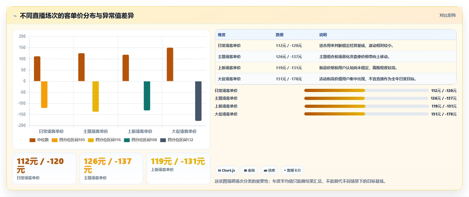469x197 pixels.
Task: Click the yellow 主题场客单价 negative bar
Action: 96,96
